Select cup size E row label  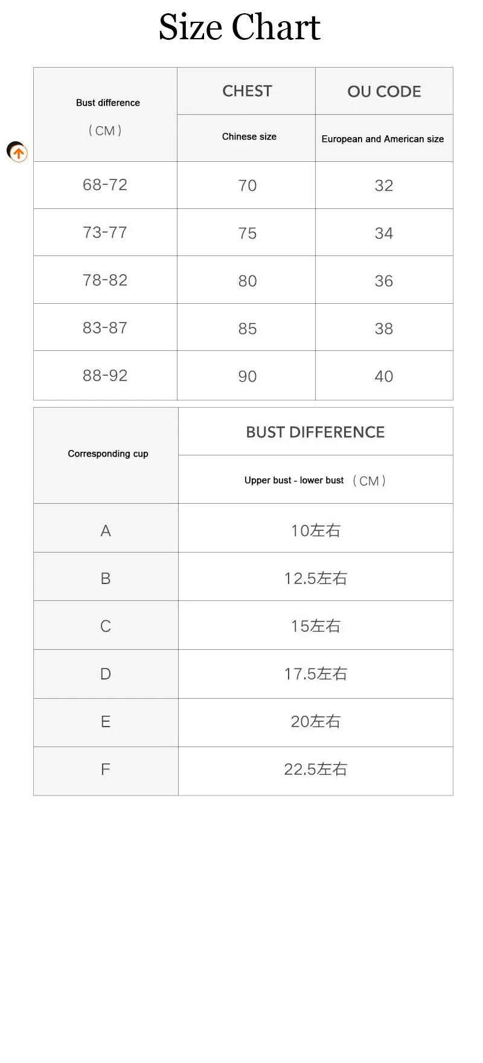tap(106, 722)
